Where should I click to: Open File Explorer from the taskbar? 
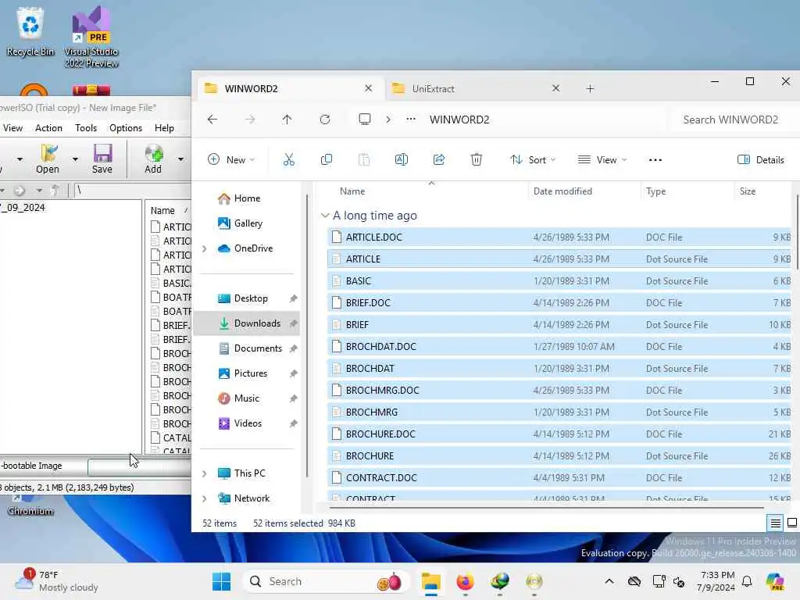coord(430,581)
